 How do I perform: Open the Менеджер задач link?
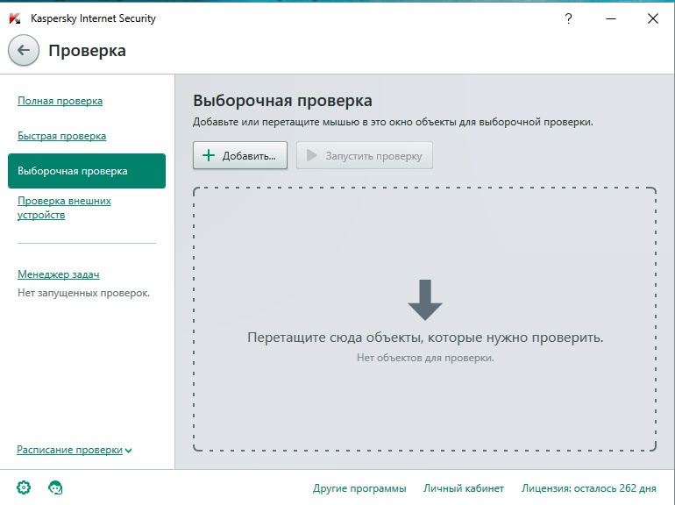pyautogui.click(x=59, y=274)
